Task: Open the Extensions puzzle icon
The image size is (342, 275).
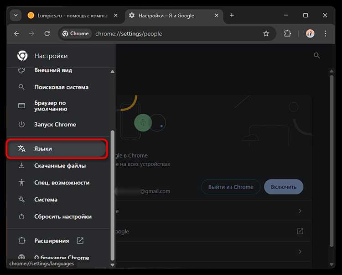Action: [x=287, y=34]
